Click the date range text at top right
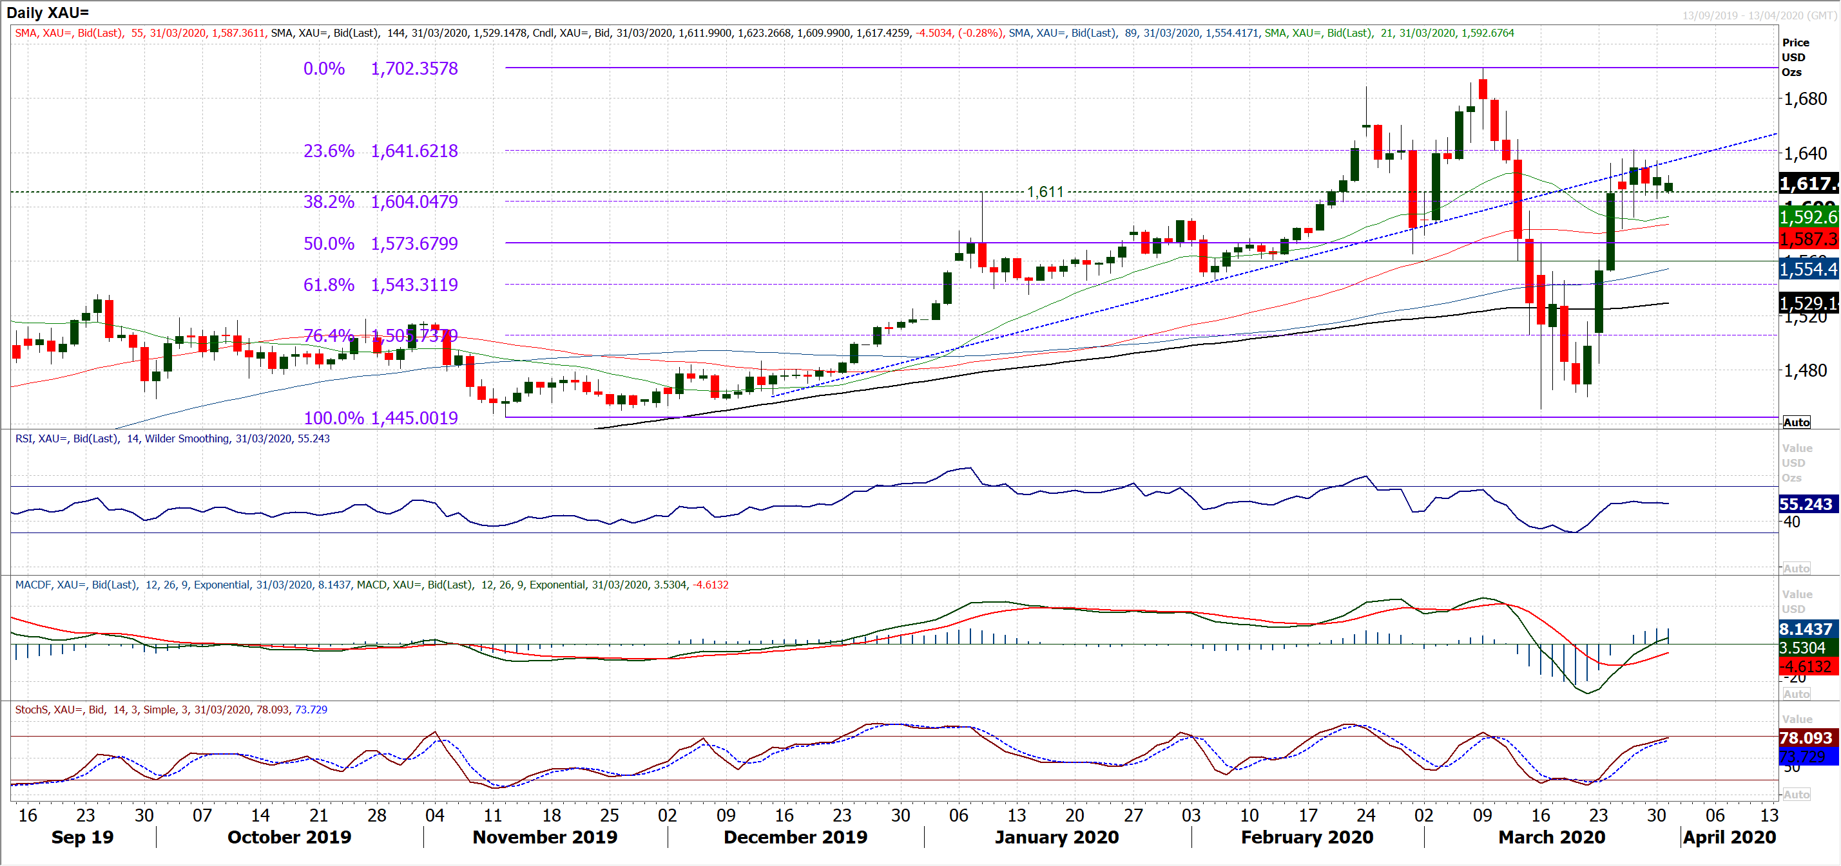This screenshot has height=866, width=1841. (x=1760, y=15)
